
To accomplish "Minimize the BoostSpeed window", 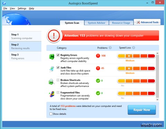I will pyautogui.click(x=147, y=3).
